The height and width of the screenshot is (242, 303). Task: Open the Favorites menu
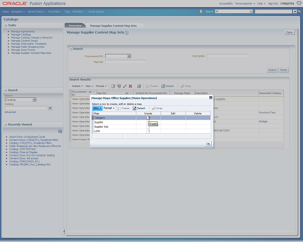55,11
